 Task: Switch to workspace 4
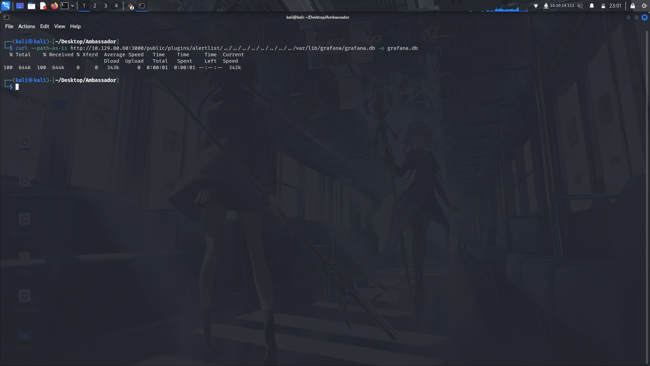point(116,5)
